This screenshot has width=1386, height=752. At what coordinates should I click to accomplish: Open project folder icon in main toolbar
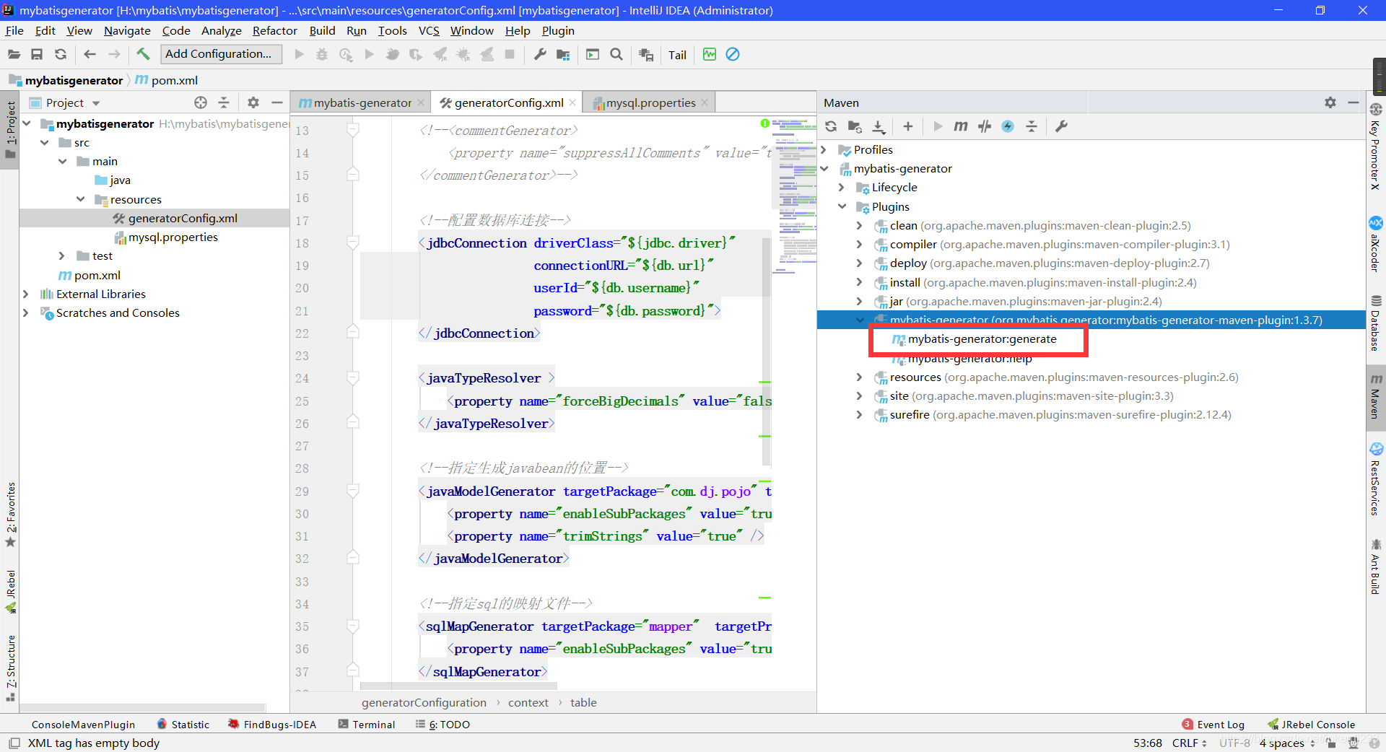[14, 54]
